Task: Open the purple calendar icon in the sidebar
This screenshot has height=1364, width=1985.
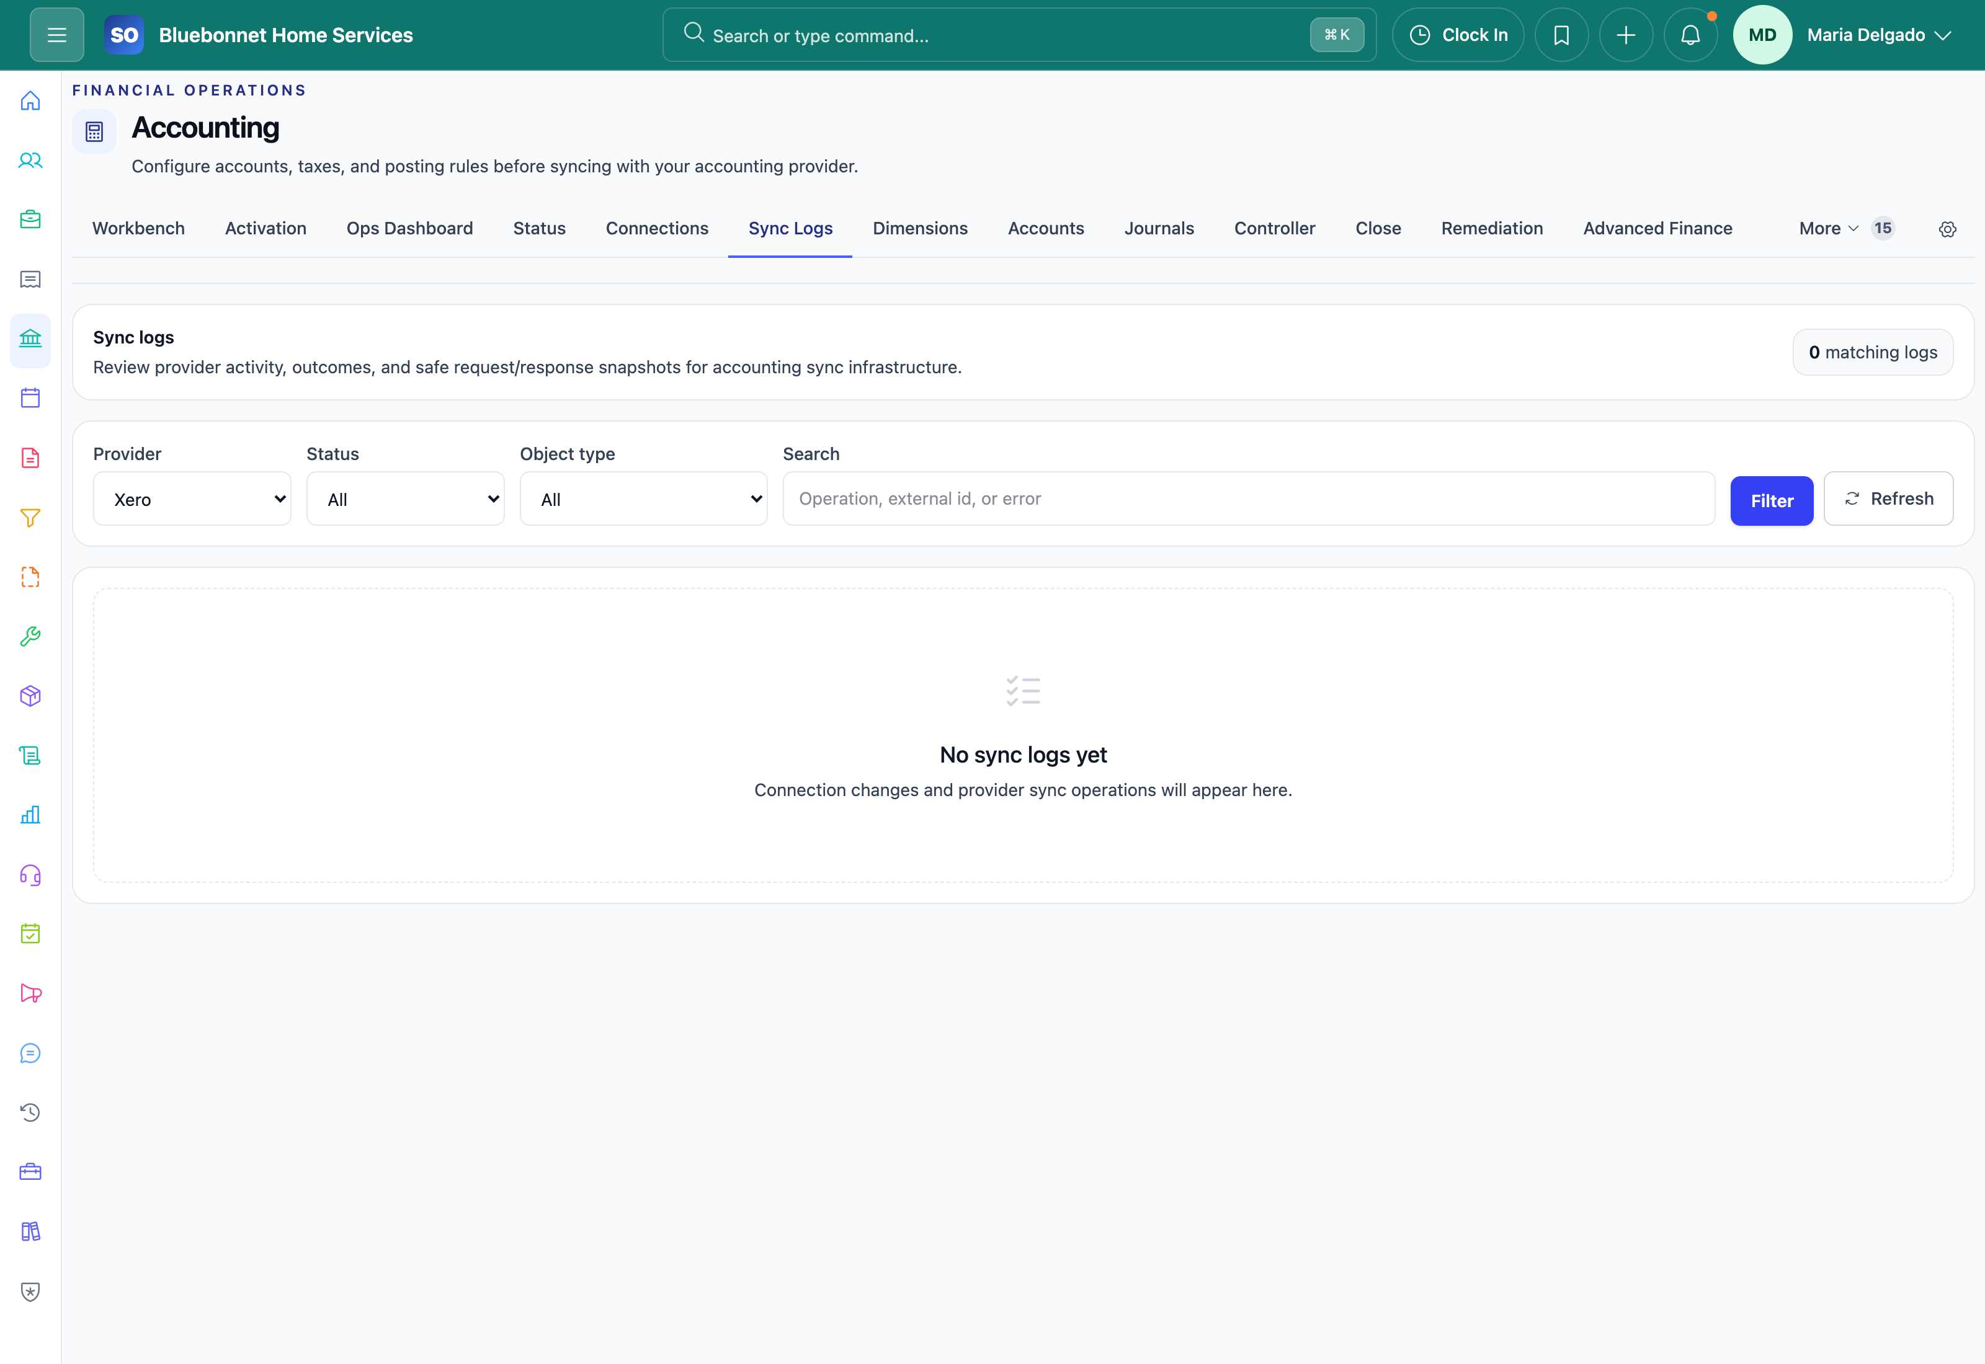Action: point(31,398)
